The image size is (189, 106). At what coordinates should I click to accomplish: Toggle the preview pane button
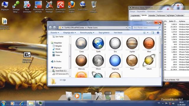point(153,33)
